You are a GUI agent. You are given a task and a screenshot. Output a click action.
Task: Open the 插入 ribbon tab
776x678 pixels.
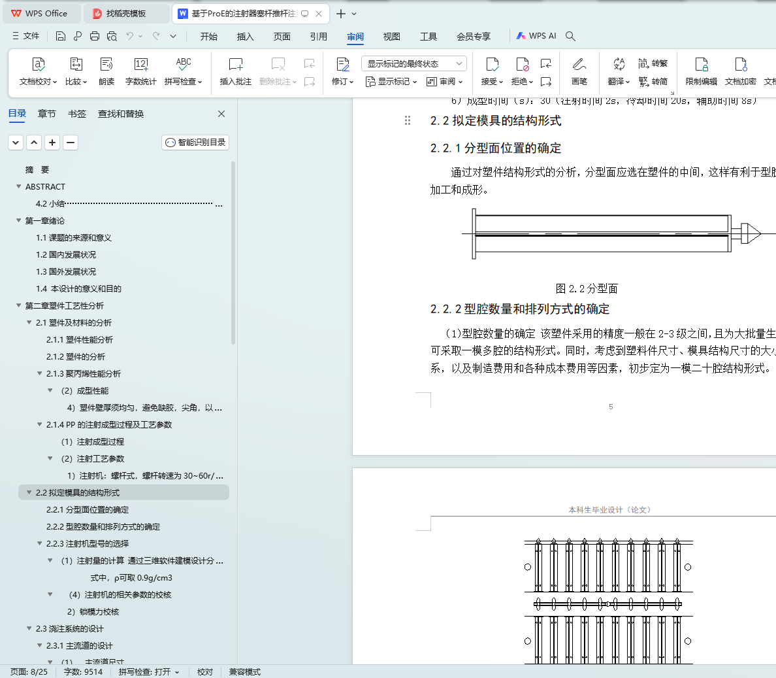coord(246,36)
